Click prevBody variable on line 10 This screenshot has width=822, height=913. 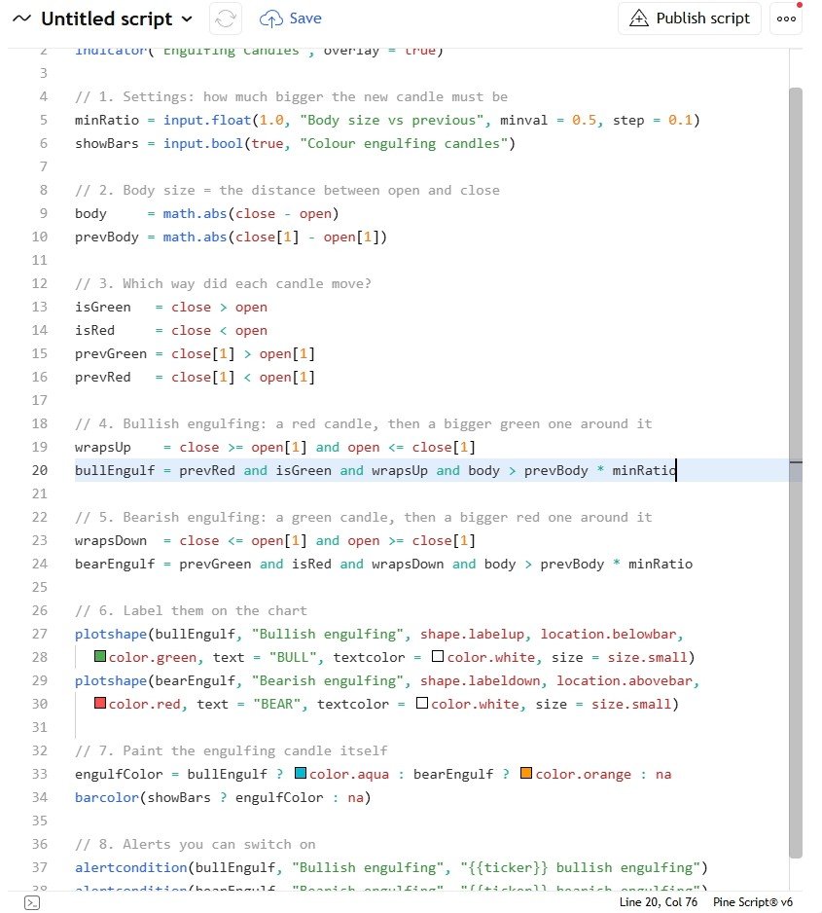[x=107, y=237]
